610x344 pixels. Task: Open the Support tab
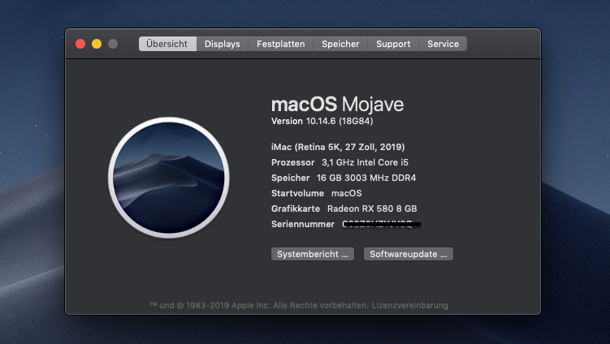pyautogui.click(x=393, y=44)
